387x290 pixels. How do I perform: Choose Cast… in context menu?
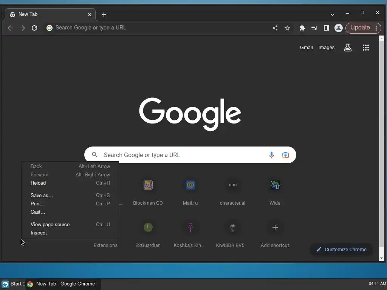[70, 212]
